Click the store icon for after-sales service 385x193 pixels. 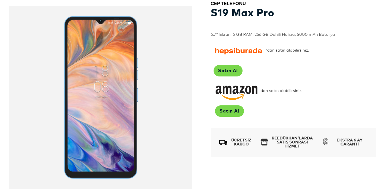[x=264, y=142]
